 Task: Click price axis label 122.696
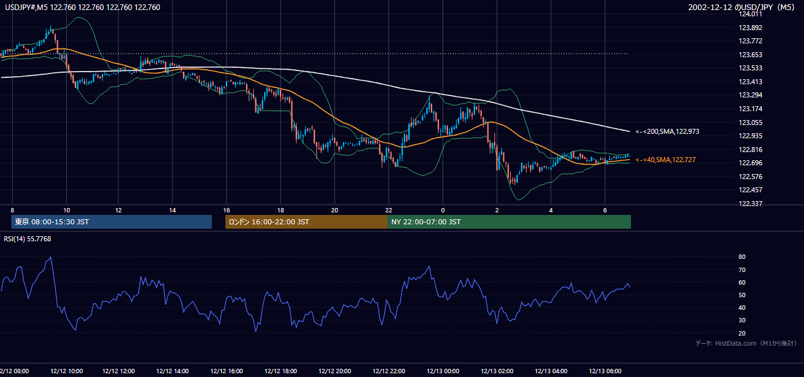click(751, 163)
